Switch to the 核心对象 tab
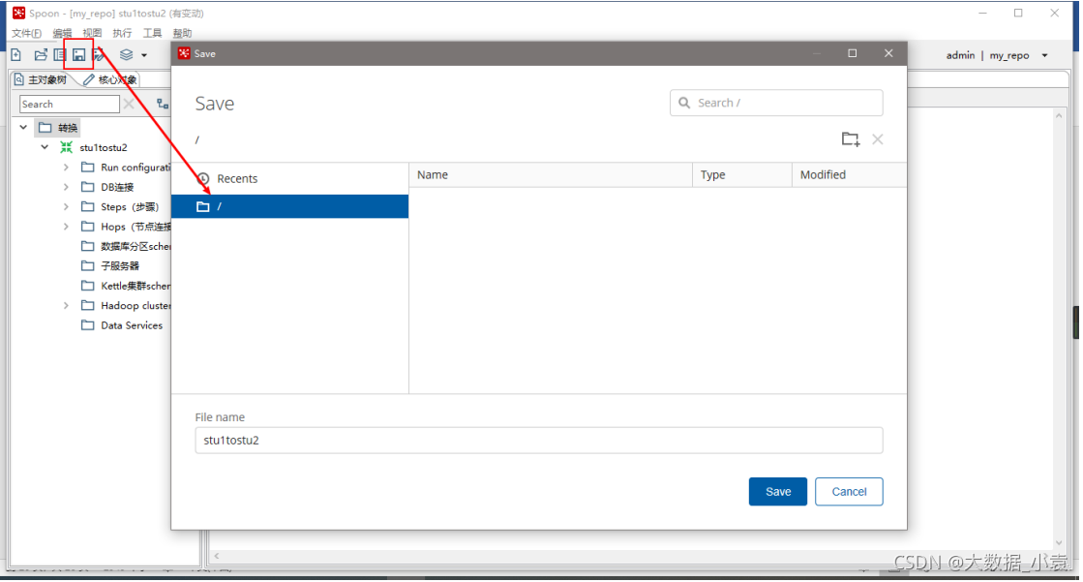Image resolution: width=1083 pixels, height=582 pixels. pos(109,79)
